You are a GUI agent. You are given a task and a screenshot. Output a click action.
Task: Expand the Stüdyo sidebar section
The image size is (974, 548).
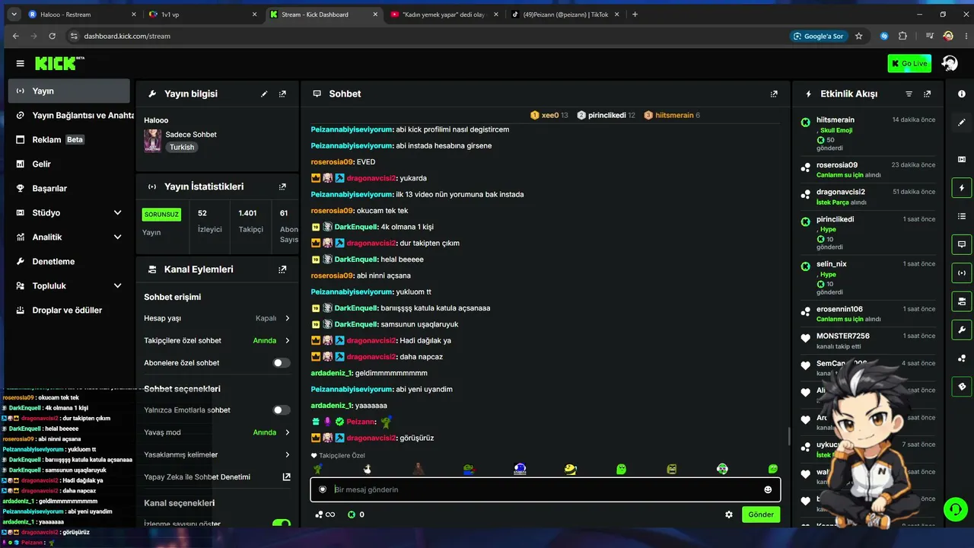point(117,212)
